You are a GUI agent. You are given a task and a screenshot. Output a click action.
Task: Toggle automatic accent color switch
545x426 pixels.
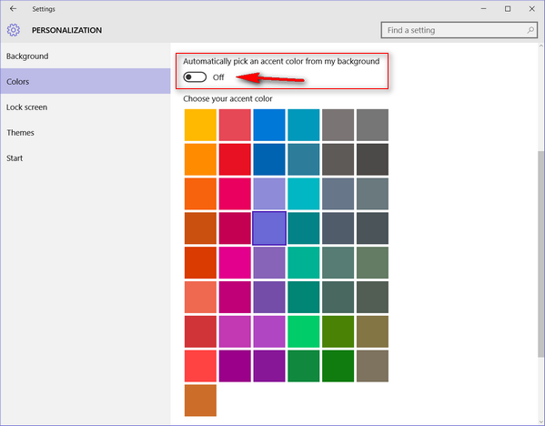[195, 77]
